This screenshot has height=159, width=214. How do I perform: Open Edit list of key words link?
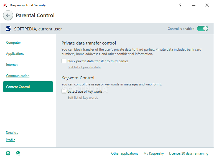click(x=83, y=97)
